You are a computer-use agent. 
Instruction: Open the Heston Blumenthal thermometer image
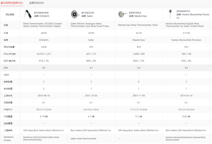[x=170, y=14]
